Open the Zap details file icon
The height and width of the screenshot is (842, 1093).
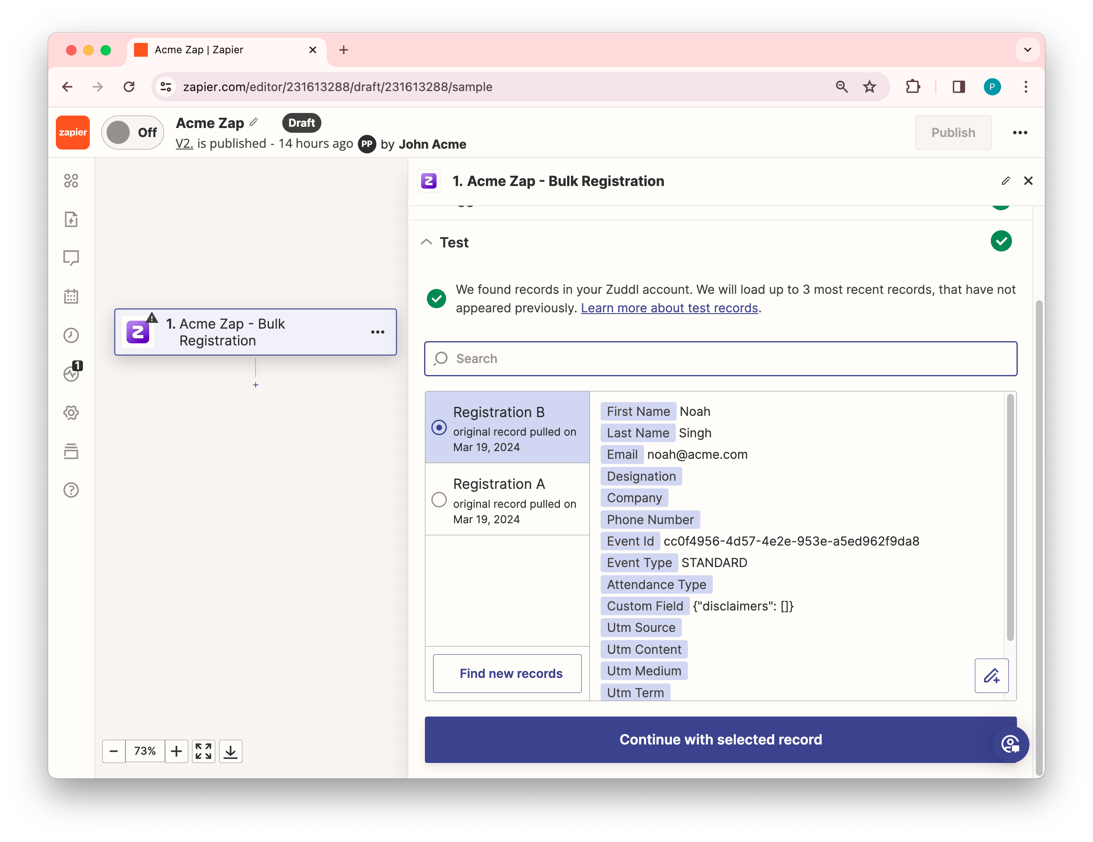tap(71, 219)
